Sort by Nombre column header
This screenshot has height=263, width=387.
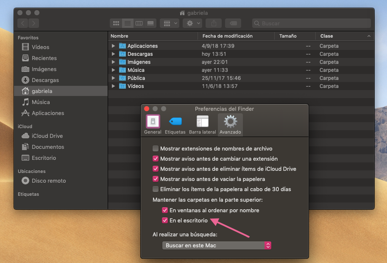(x=153, y=36)
